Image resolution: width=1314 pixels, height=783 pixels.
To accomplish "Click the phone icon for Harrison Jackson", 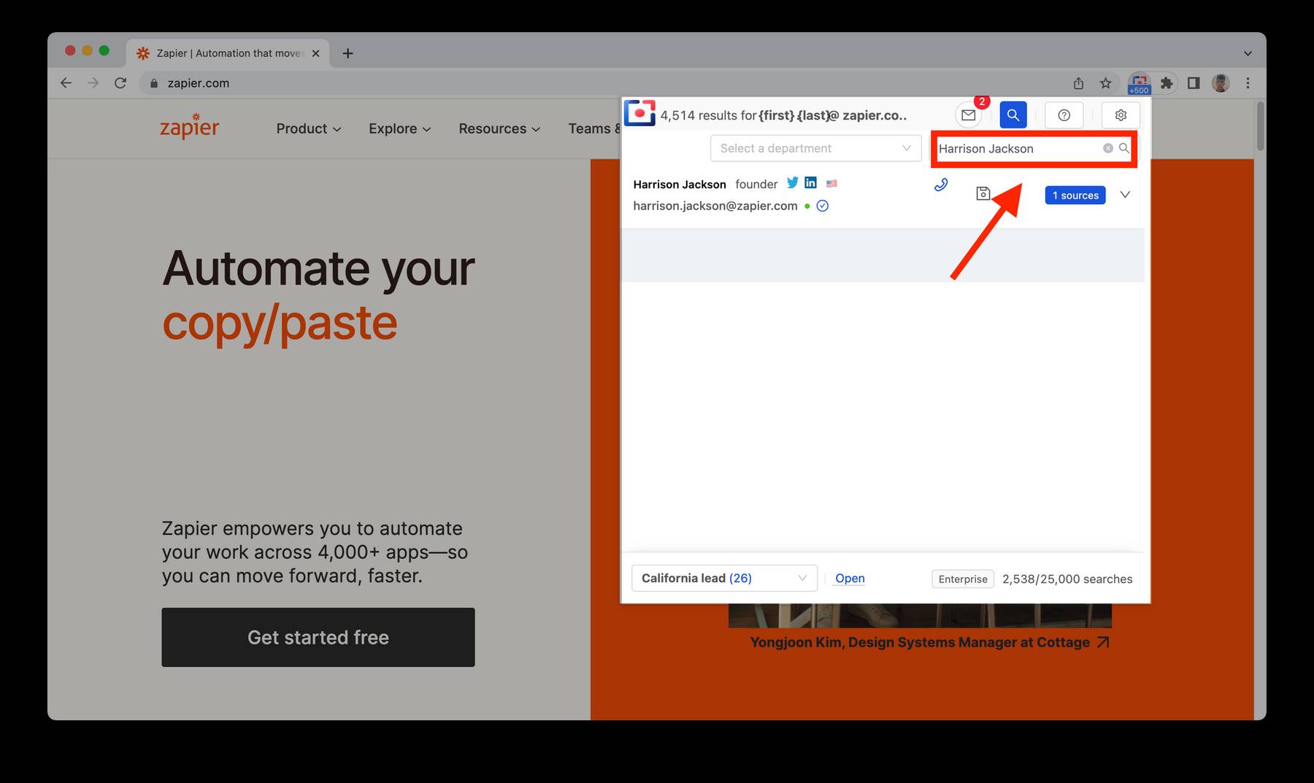I will [x=941, y=185].
